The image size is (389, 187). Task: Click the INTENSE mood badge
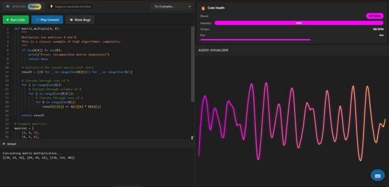coord(375,16)
